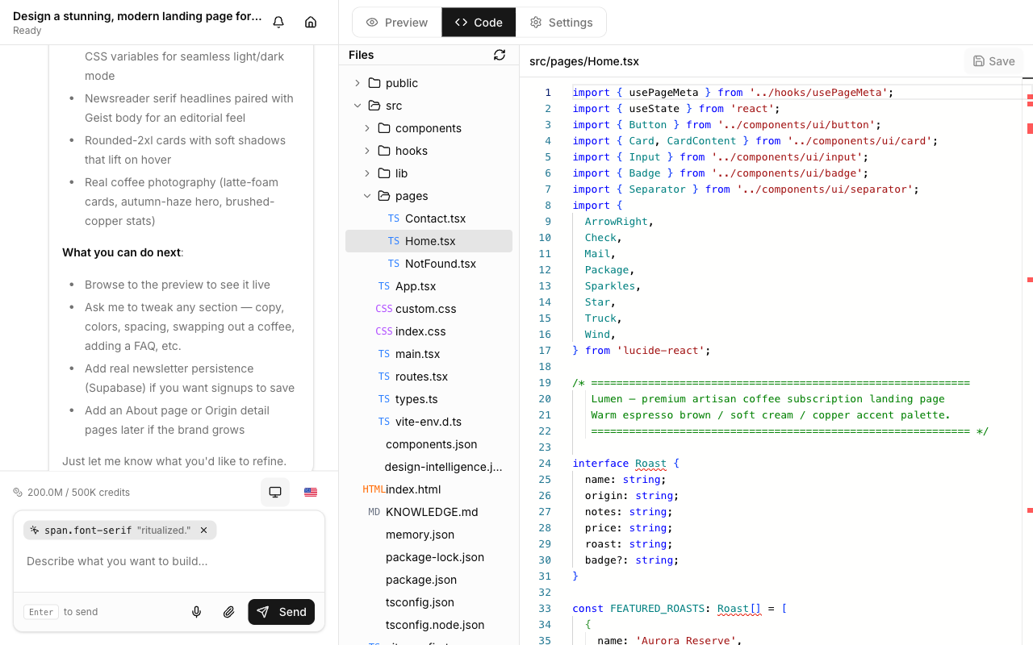Open NotFound.tsx file
This screenshot has height=645, width=1033.
[429, 264]
